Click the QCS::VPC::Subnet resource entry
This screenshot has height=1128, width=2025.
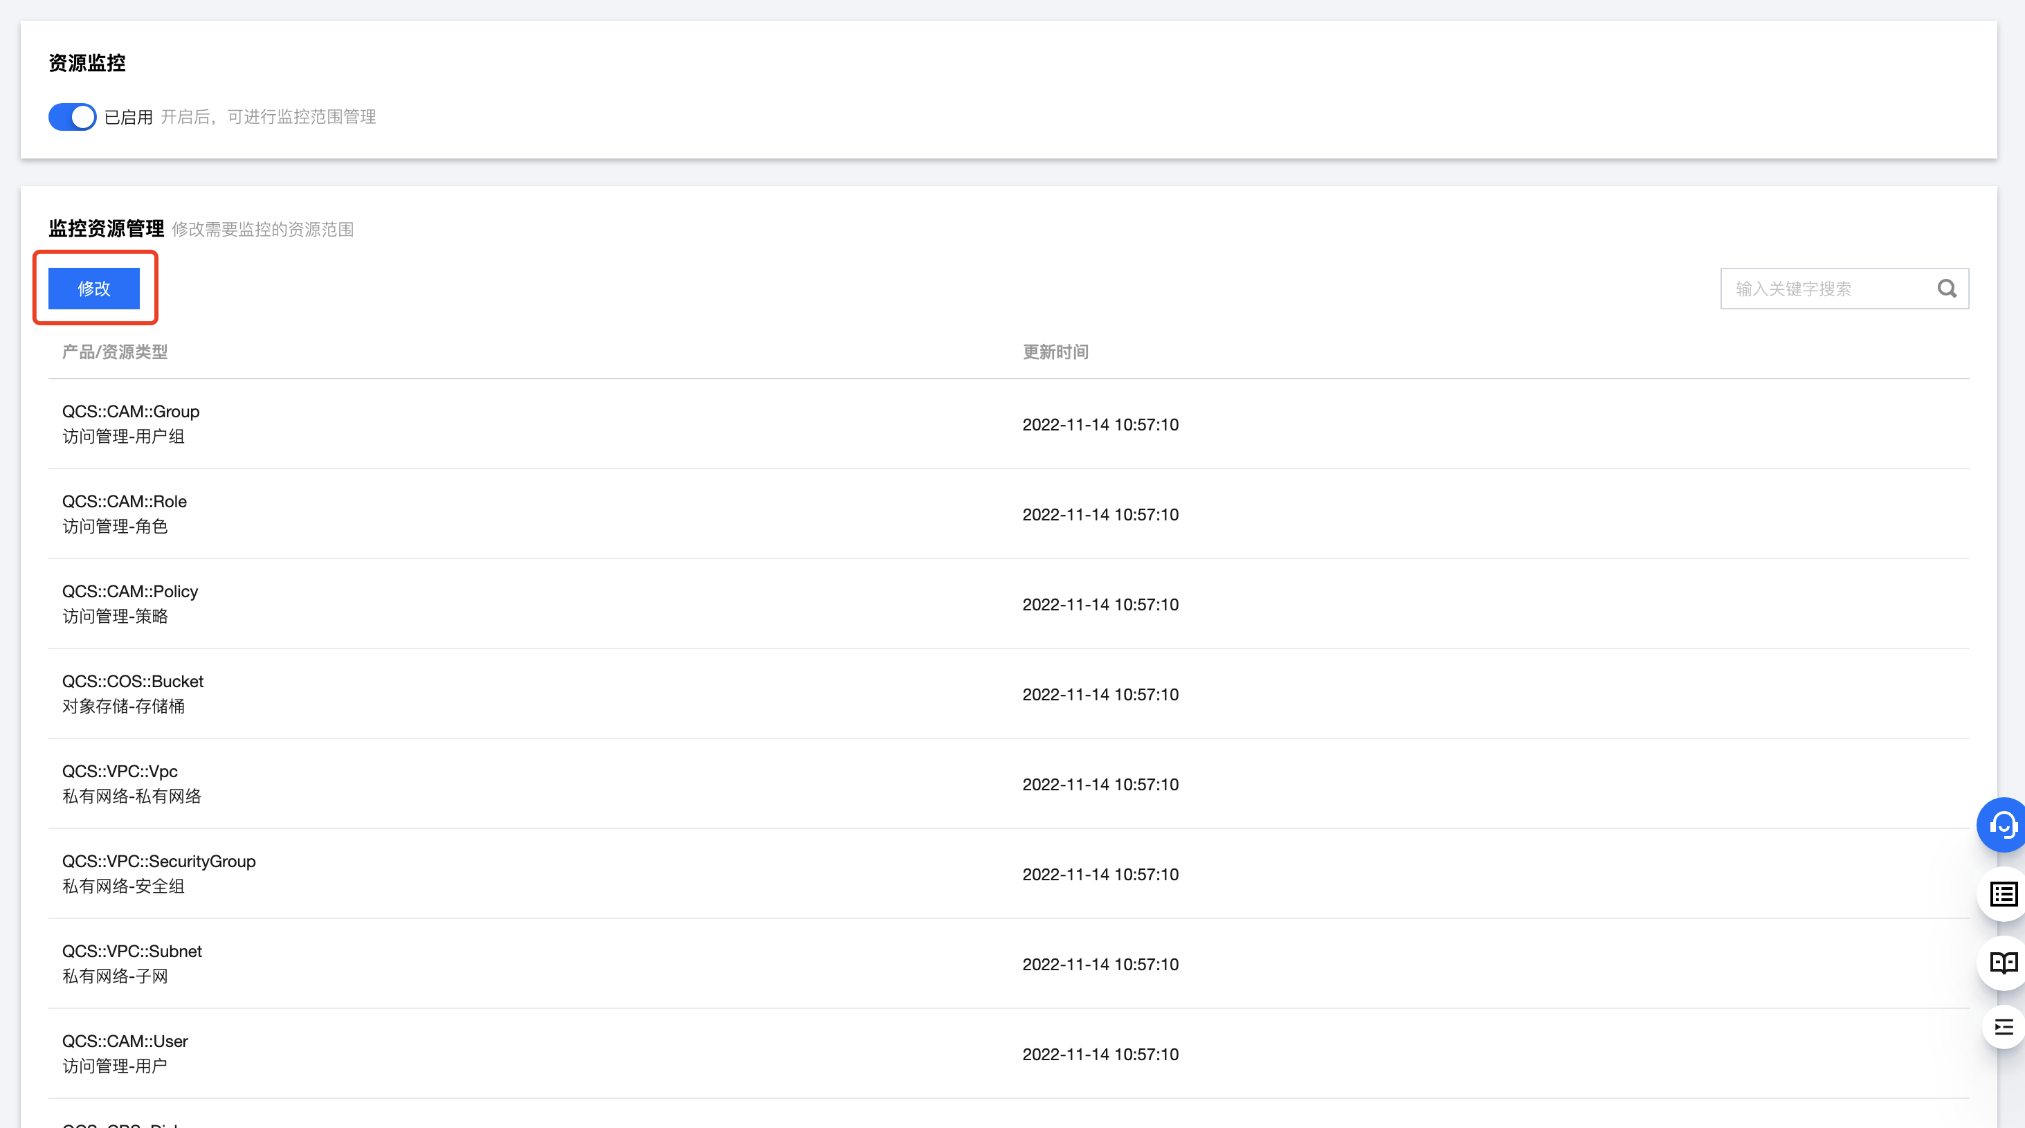pyautogui.click(x=131, y=952)
